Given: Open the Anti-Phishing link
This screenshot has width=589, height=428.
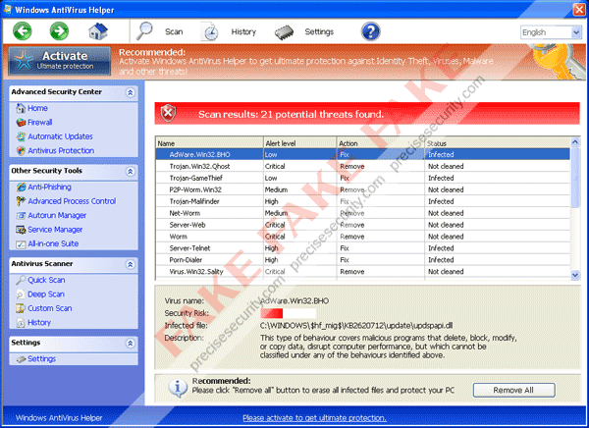Looking at the screenshot, I should tap(50, 187).
